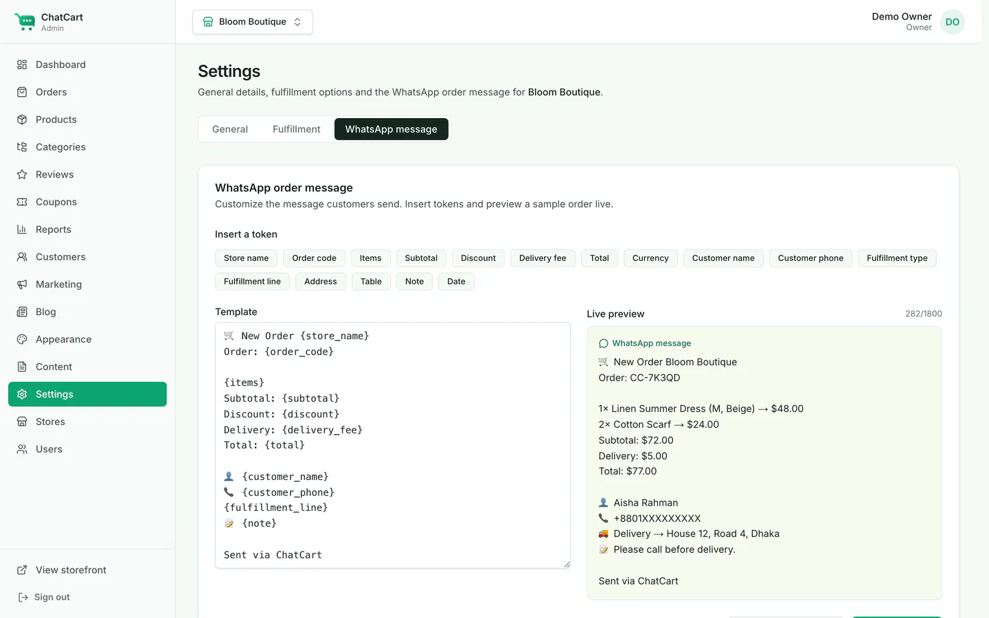Insert the Date token
The width and height of the screenshot is (989, 618).
[456, 282]
